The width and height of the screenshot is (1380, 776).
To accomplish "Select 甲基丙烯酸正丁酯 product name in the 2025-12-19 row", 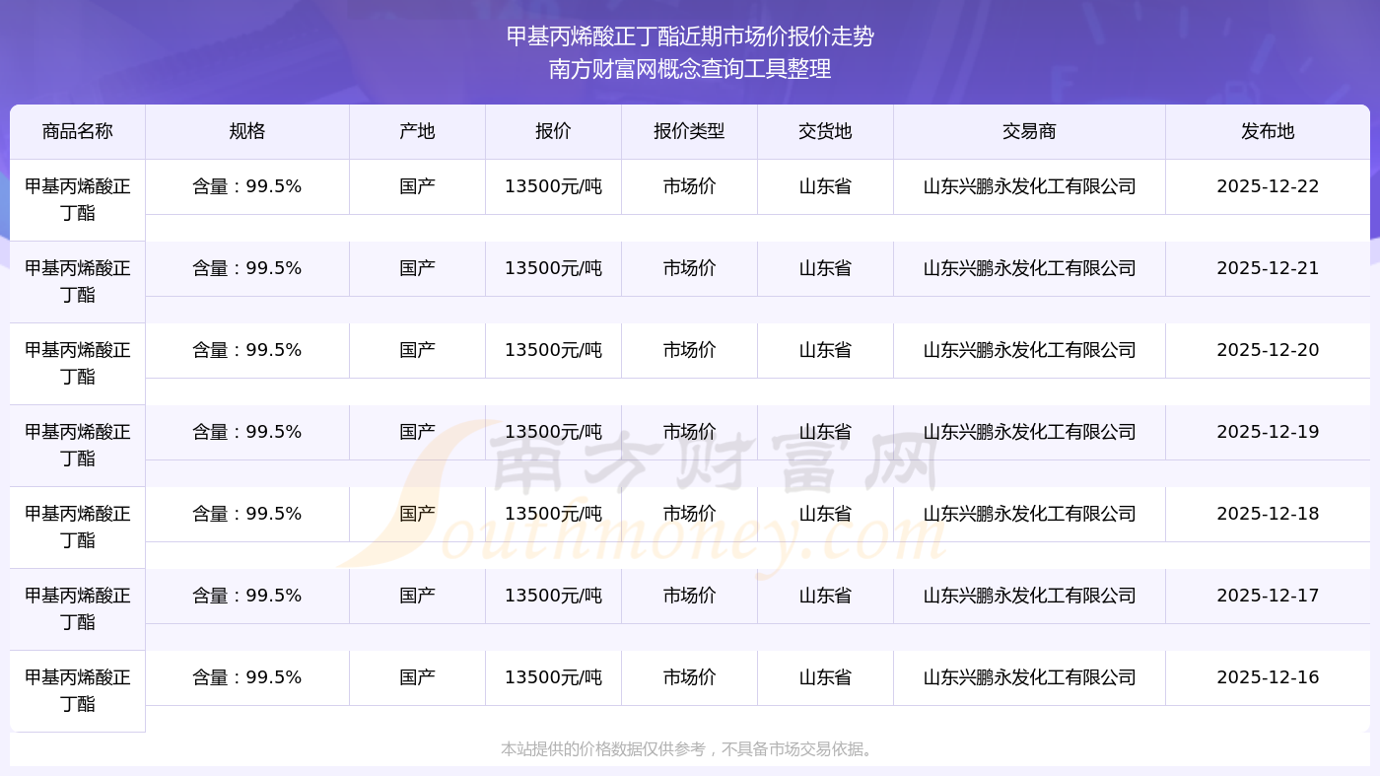I will tap(78, 445).
